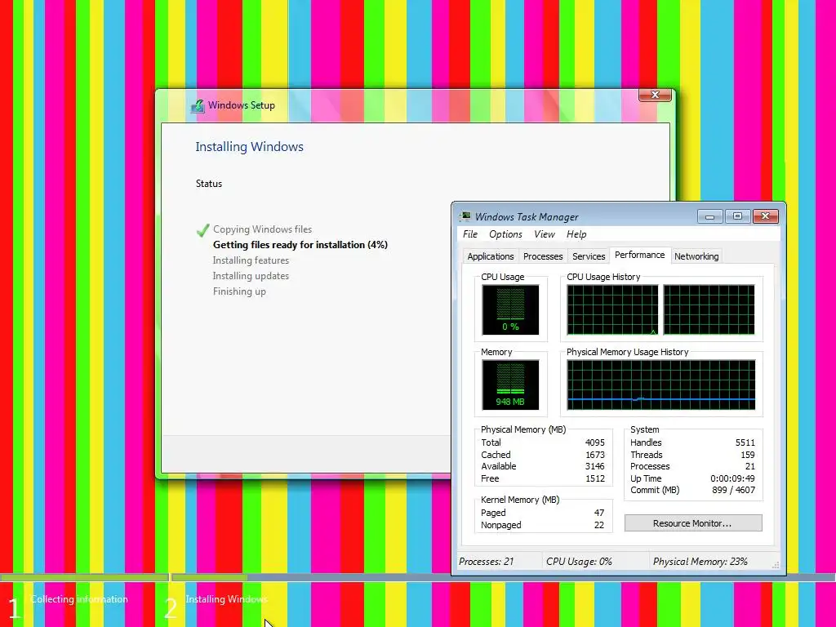Switch to the Applications tab
Viewport: 836px width, 627px height.
tap(491, 256)
